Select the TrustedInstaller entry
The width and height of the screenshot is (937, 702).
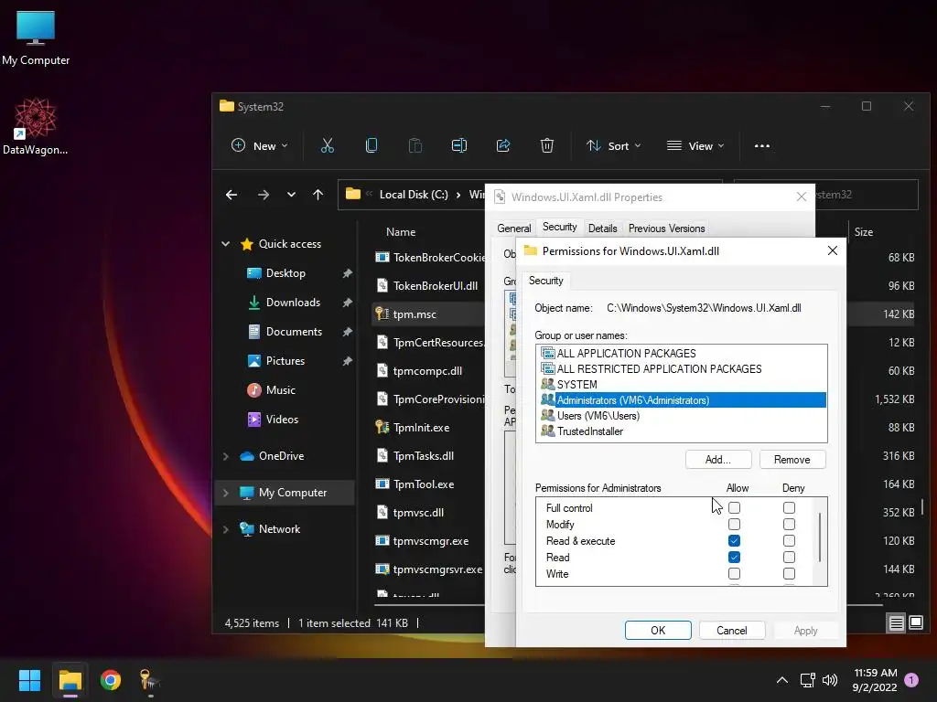point(681,431)
